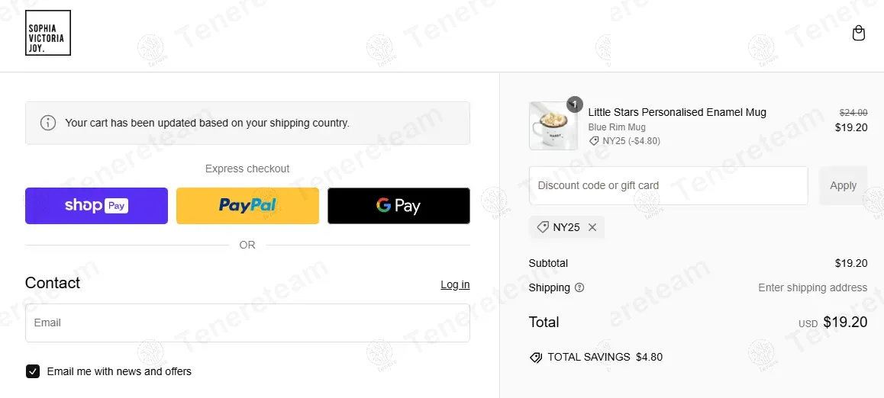This screenshot has width=884, height=398.
Task: Click the Sophia Victoria Joy logo
Action: [48, 33]
